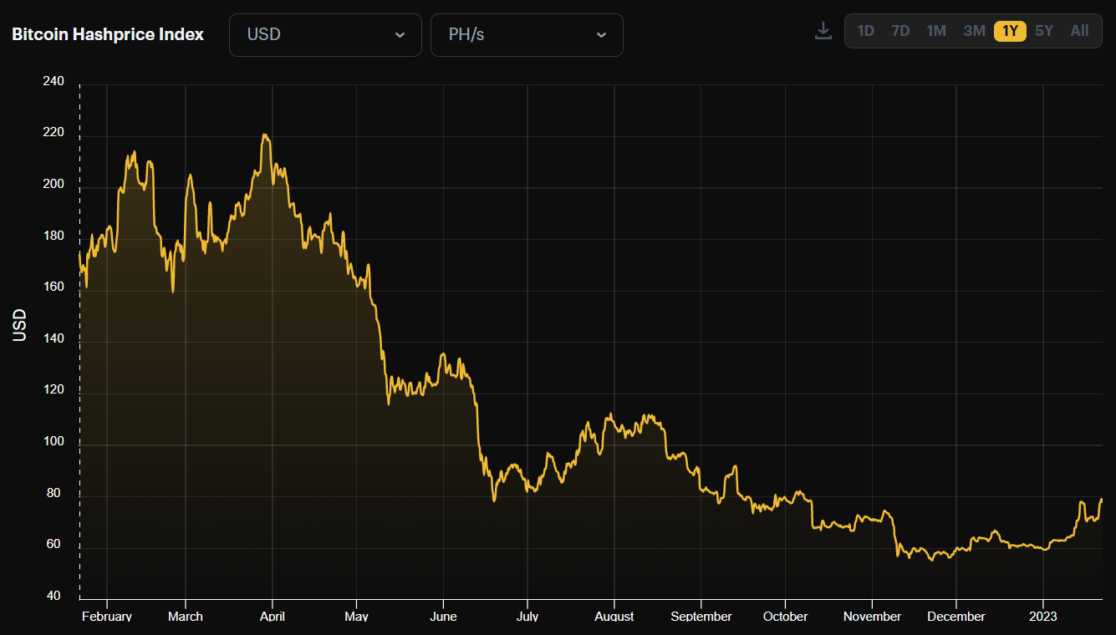Open the PH/s unit dropdown
The width and height of the screenshot is (1116, 635).
527,35
